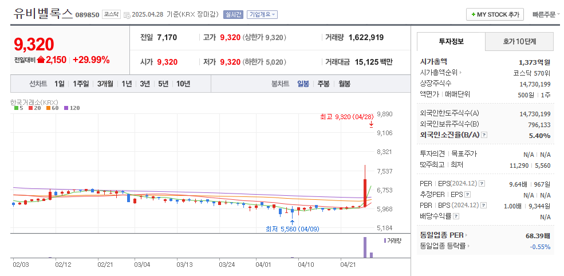
Task: Click the 한국거래소(KRX) chart label
Action: coord(34,102)
